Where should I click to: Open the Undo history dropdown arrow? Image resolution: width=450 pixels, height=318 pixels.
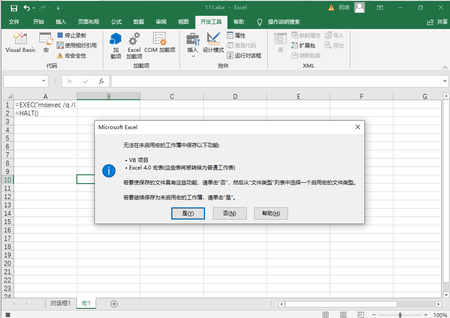click(x=33, y=8)
